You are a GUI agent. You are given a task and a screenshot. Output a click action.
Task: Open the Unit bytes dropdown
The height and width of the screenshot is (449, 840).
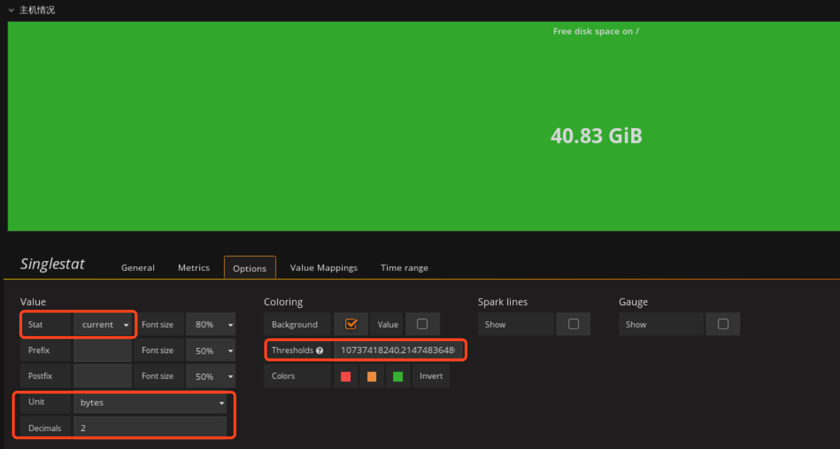click(x=151, y=403)
